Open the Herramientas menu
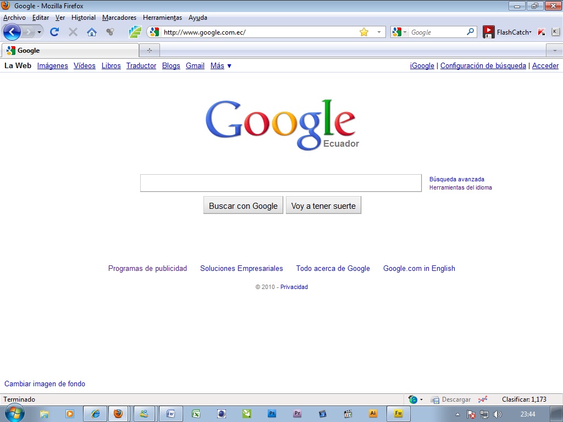Viewport: 563px width, 422px height. pyautogui.click(x=162, y=18)
